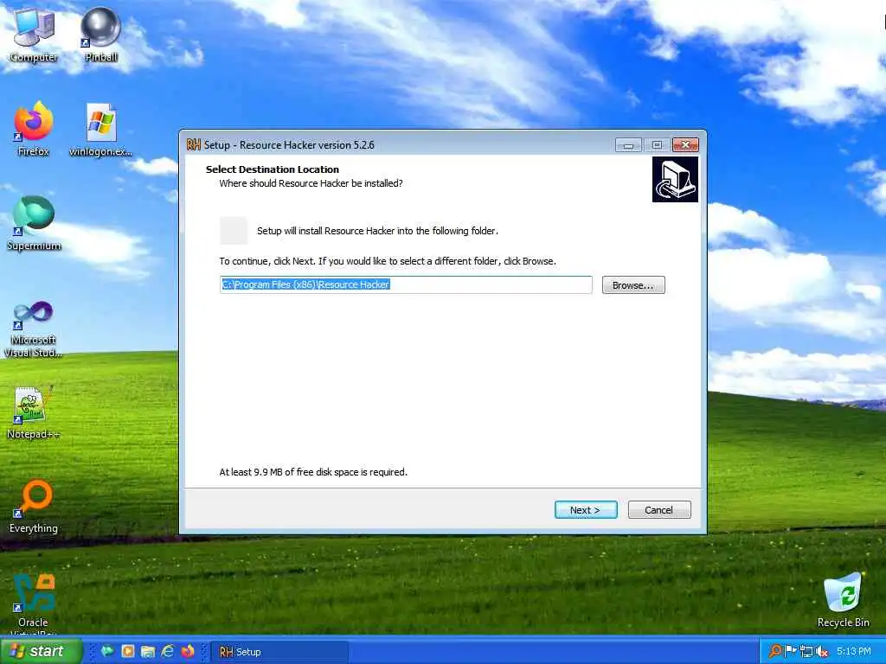Click the taskbar clock showing 5:13 PM

854,651
